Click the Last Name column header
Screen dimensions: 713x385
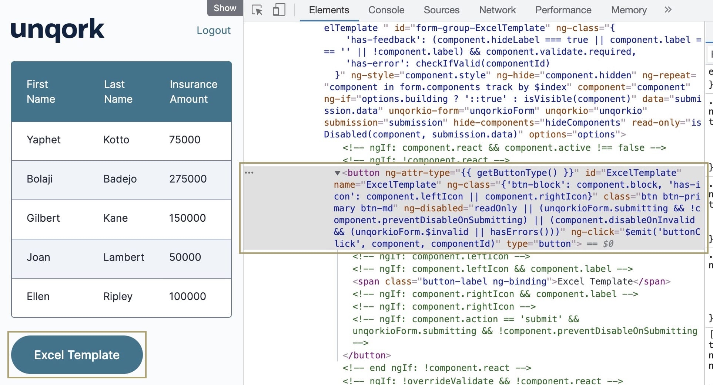click(x=118, y=92)
